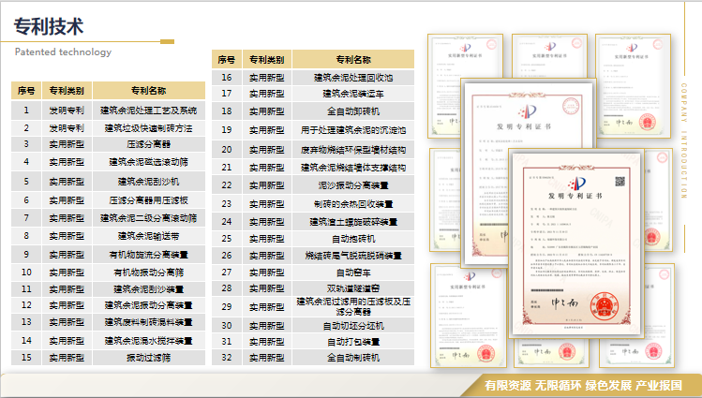Click 建筑渣土螺旋破碎装置 cell
Image resolution: width=702 pixels, height=398 pixels.
pyautogui.click(x=353, y=222)
